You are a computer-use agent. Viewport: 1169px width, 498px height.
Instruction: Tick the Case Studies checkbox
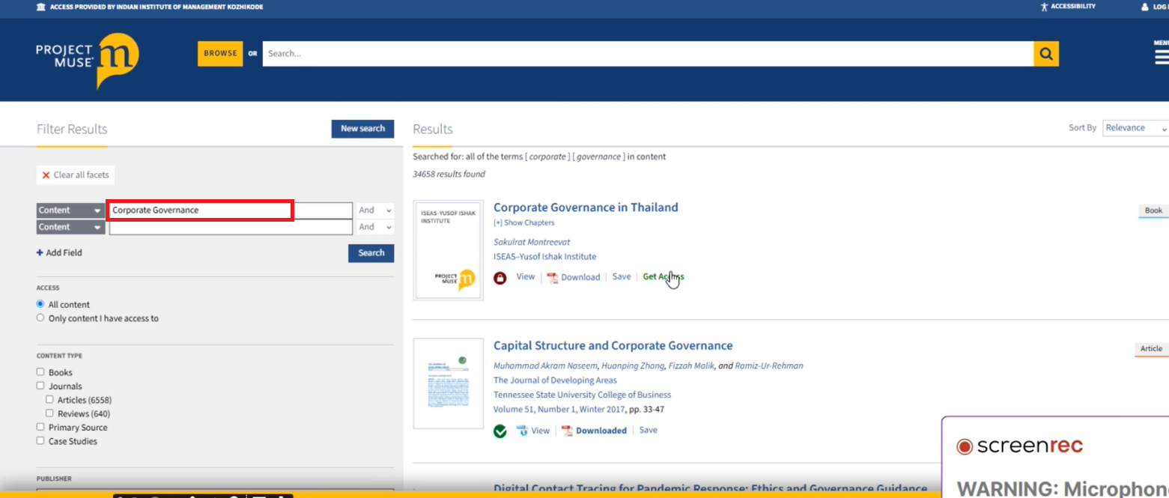tap(40, 441)
